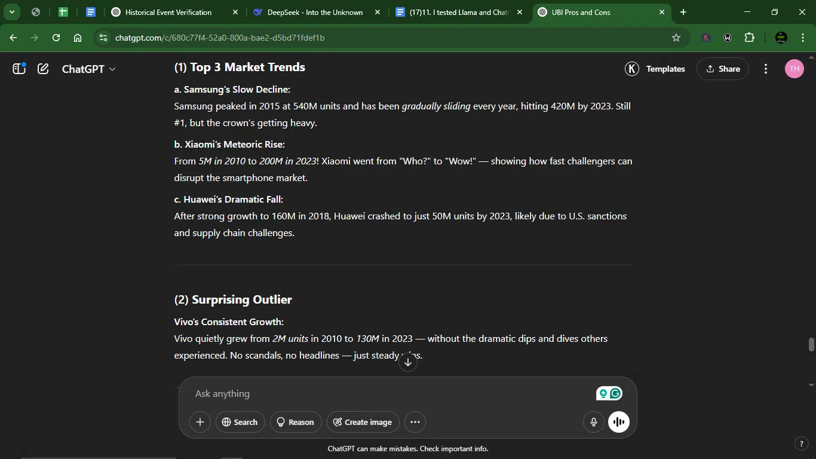The width and height of the screenshot is (816, 459).
Task: Open Templates button
Action: [x=655, y=69]
